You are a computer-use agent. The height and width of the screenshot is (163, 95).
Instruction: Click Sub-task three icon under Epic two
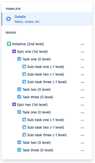(24, 135)
